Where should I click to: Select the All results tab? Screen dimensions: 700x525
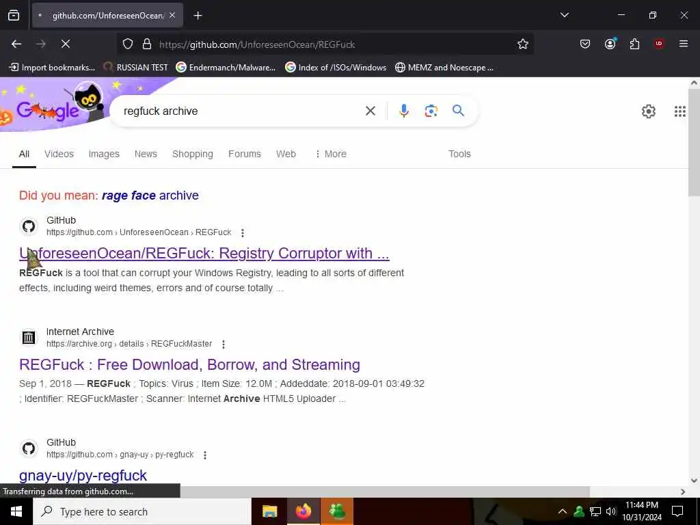point(24,154)
